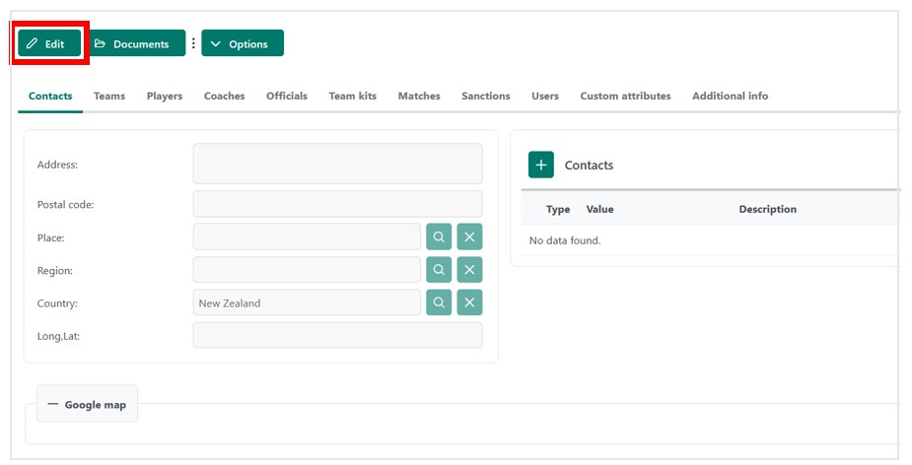Click the Place input field

tap(307, 236)
